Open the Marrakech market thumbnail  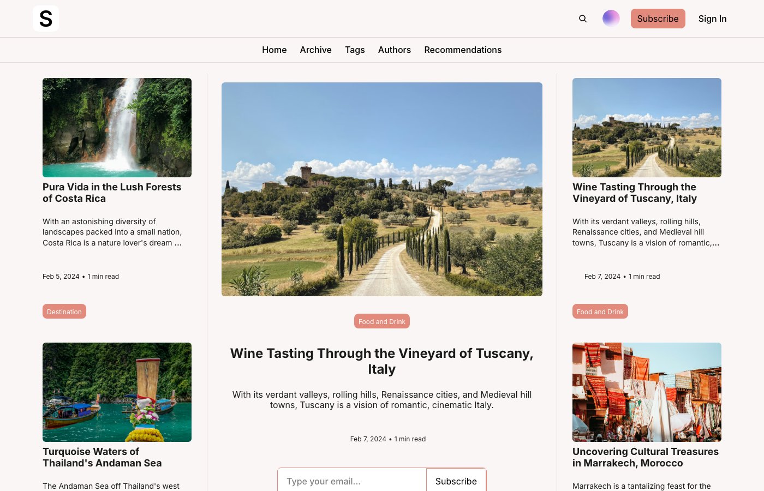pyautogui.click(x=647, y=392)
